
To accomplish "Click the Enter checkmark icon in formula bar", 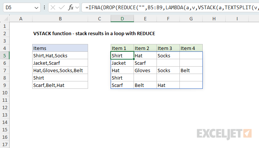I will click(62, 7).
